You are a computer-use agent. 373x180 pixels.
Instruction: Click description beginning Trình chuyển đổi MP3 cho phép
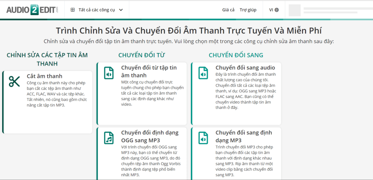244,161
